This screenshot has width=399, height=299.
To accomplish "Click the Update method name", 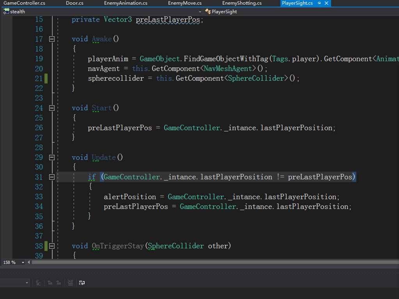I will coord(104,157).
